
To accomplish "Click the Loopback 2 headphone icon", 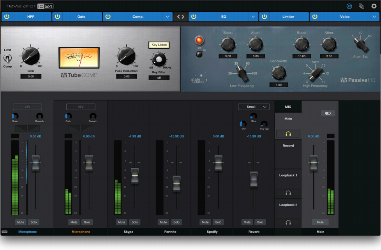I will click(x=288, y=223).
